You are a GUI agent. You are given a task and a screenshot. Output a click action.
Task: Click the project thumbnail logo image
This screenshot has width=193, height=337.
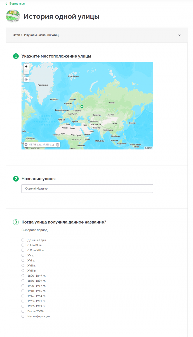tap(13, 16)
